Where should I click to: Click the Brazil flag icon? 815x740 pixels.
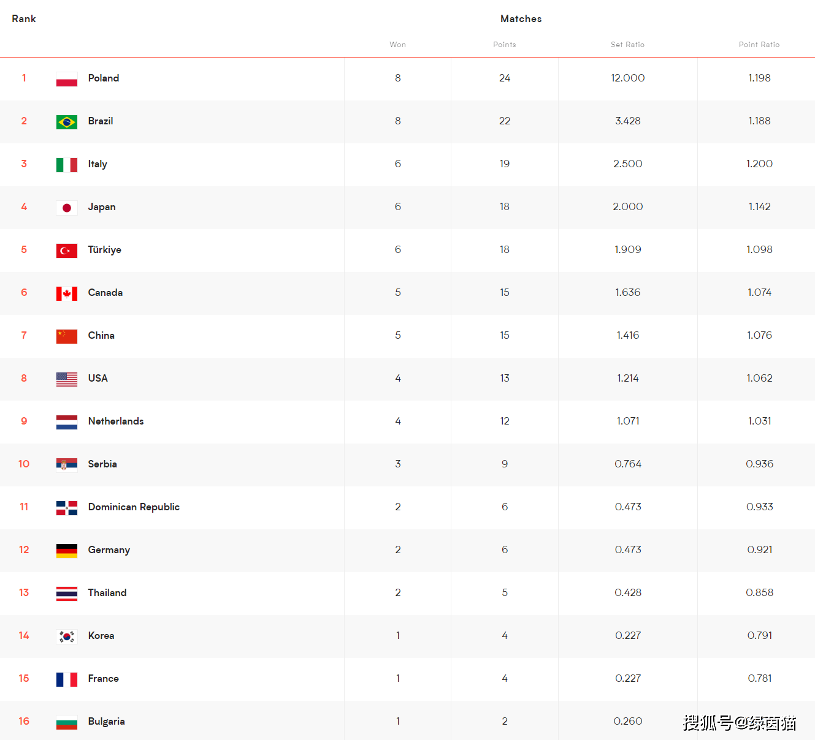click(67, 122)
